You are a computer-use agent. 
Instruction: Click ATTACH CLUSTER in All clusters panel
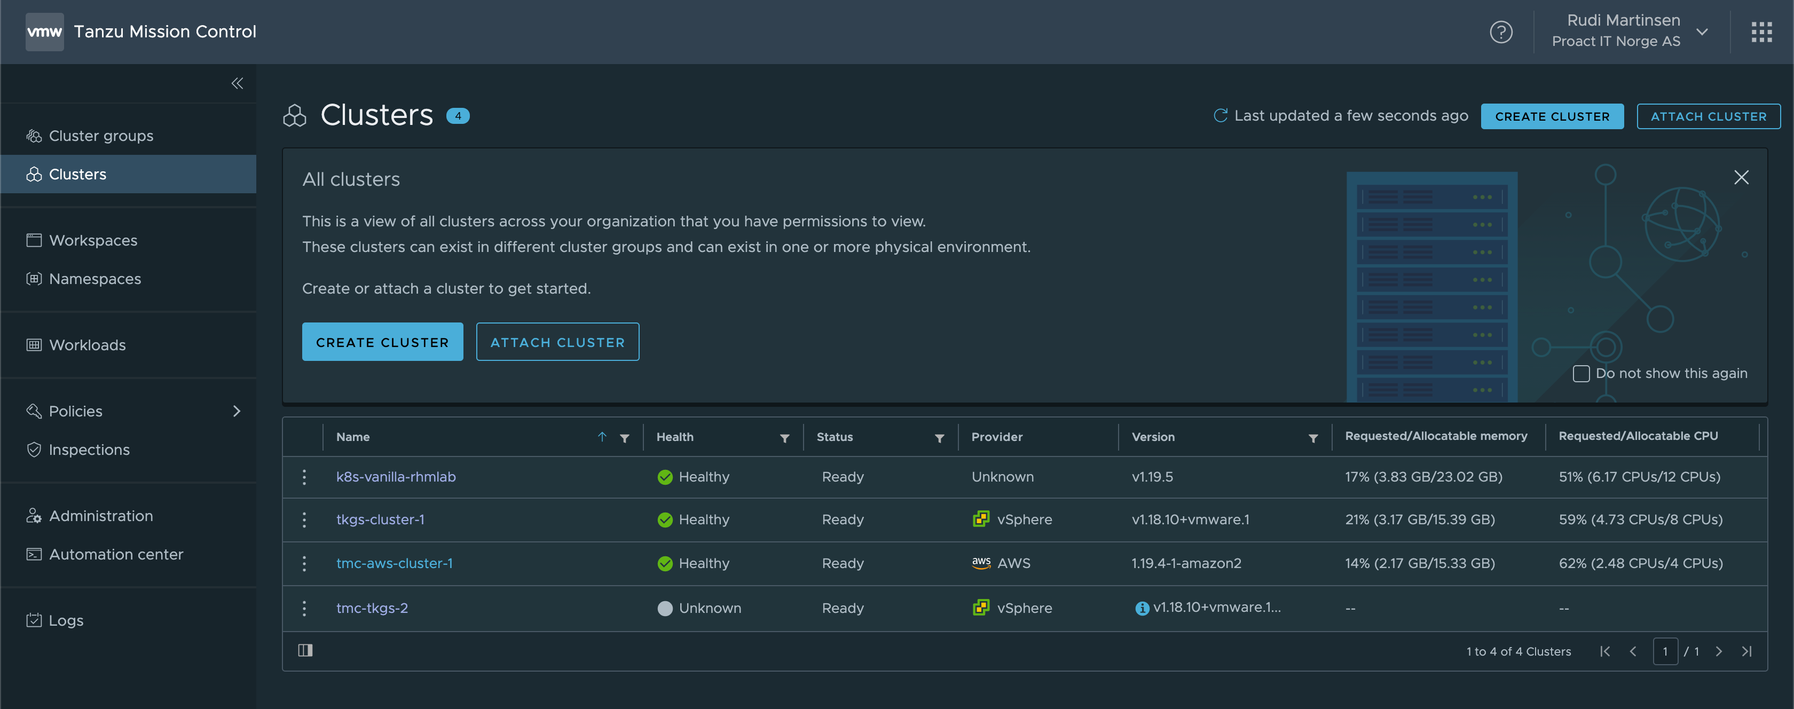(557, 342)
